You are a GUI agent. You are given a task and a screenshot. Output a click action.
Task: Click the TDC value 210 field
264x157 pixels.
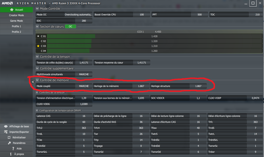click(x=256, y=15)
